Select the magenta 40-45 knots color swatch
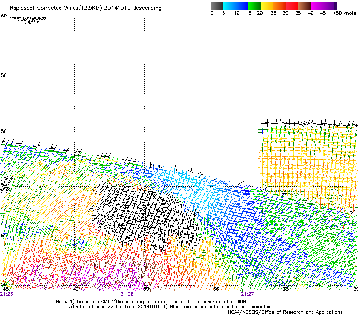 click(x=317, y=6)
